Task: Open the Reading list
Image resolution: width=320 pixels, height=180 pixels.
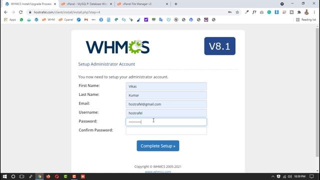Action: tap(306, 19)
